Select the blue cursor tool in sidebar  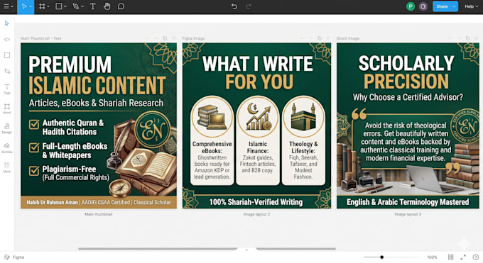coord(7,23)
